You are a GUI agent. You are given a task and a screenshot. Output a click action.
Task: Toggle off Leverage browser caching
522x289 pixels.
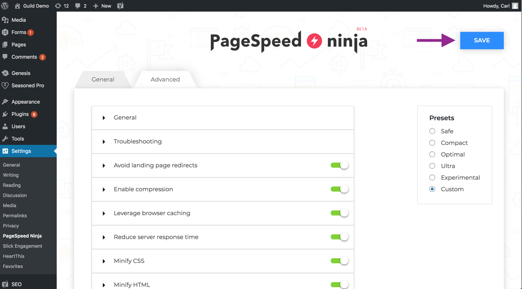(340, 213)
